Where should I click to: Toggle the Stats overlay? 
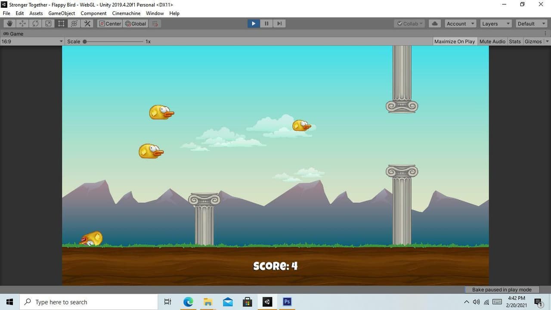click(515, 41)
